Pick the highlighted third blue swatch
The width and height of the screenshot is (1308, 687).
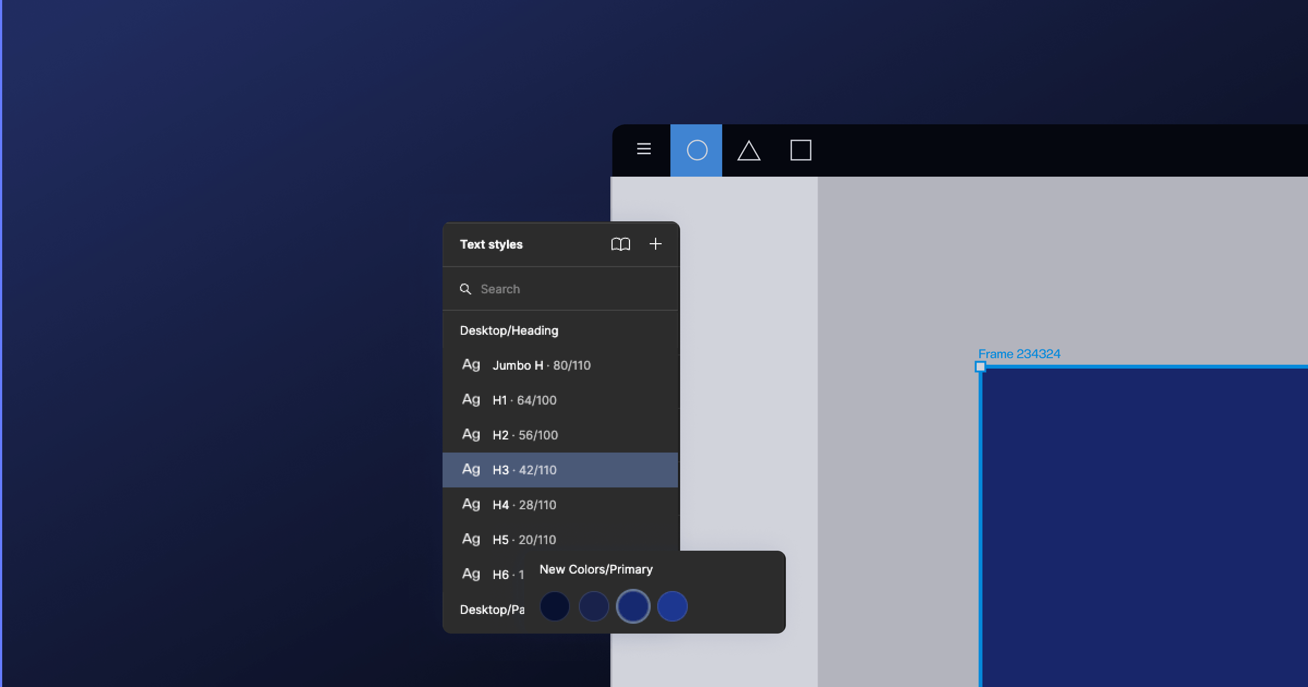633,606
